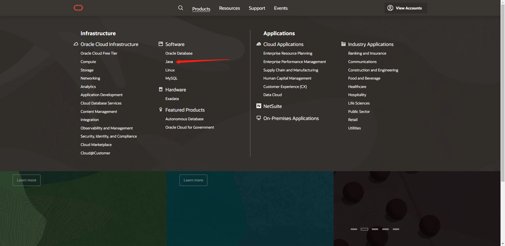Open the Life Sciences link
The image size is (505, 246).
[359, 103]
